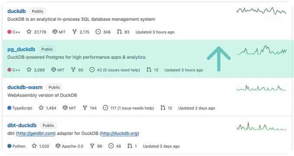Follow the http://getdbt.com link
Screen dimensions: 294x156
[x=36, y=133]
